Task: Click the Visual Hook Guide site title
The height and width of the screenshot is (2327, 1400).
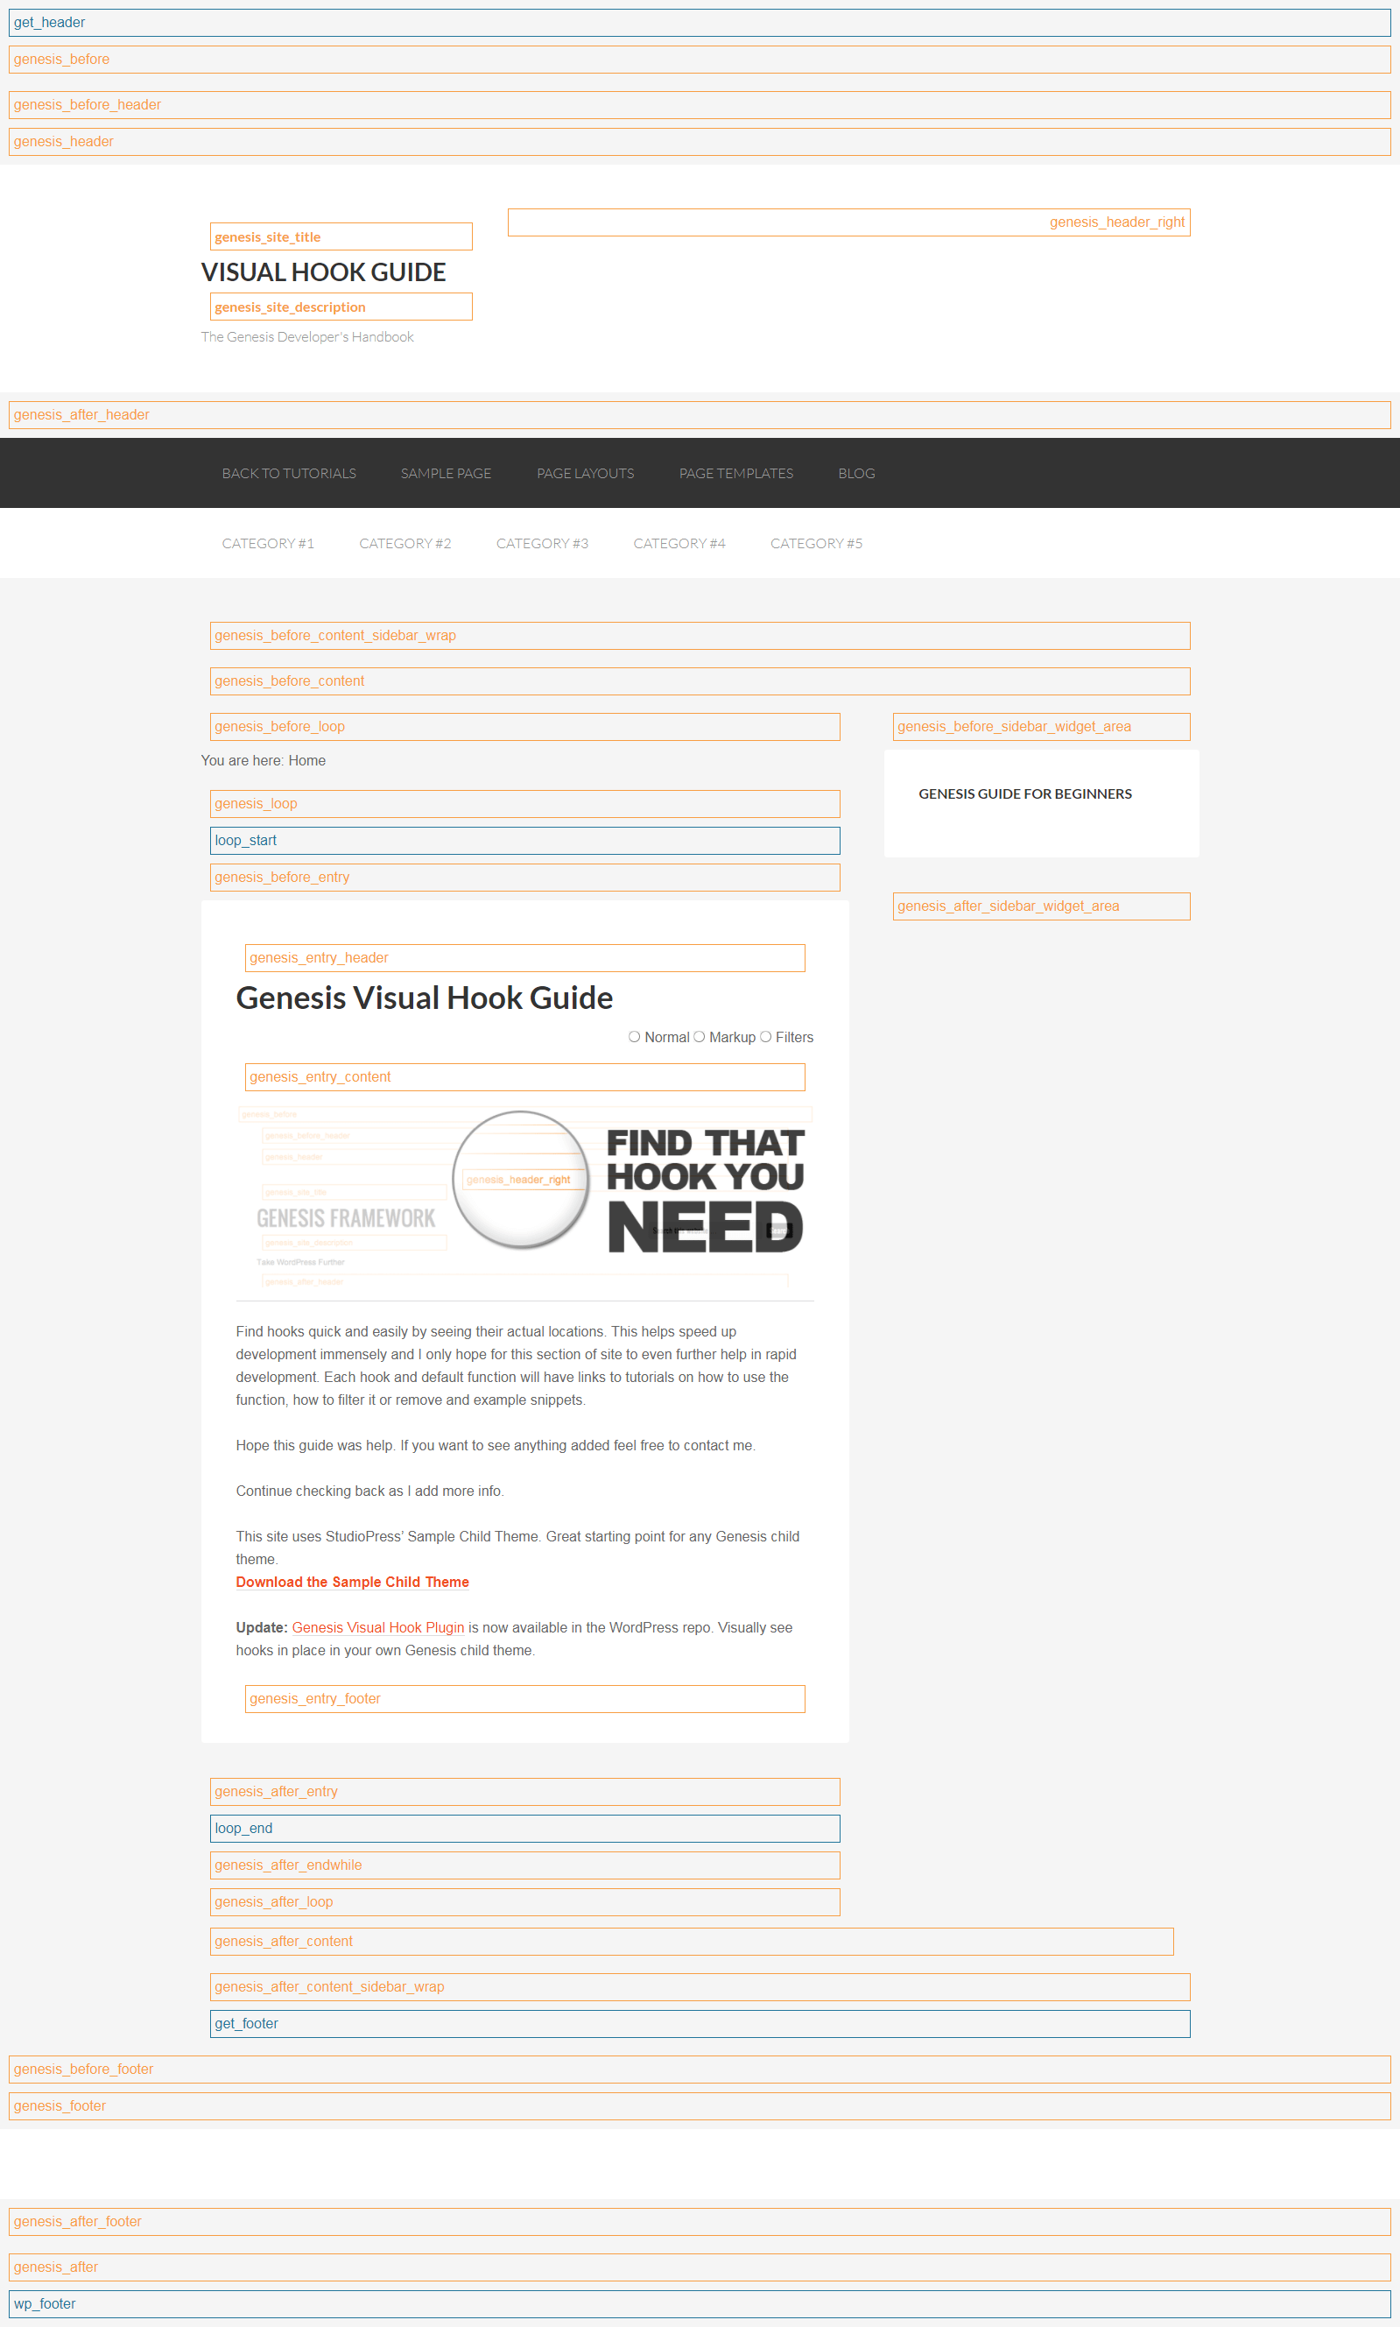Action: pyautogui.click(x=324, y=271)
